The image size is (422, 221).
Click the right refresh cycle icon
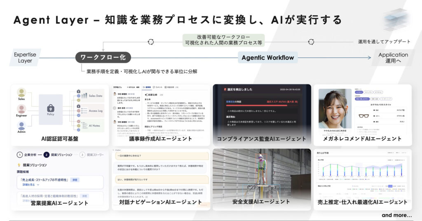pyautogui.click(x=312, y=42)
